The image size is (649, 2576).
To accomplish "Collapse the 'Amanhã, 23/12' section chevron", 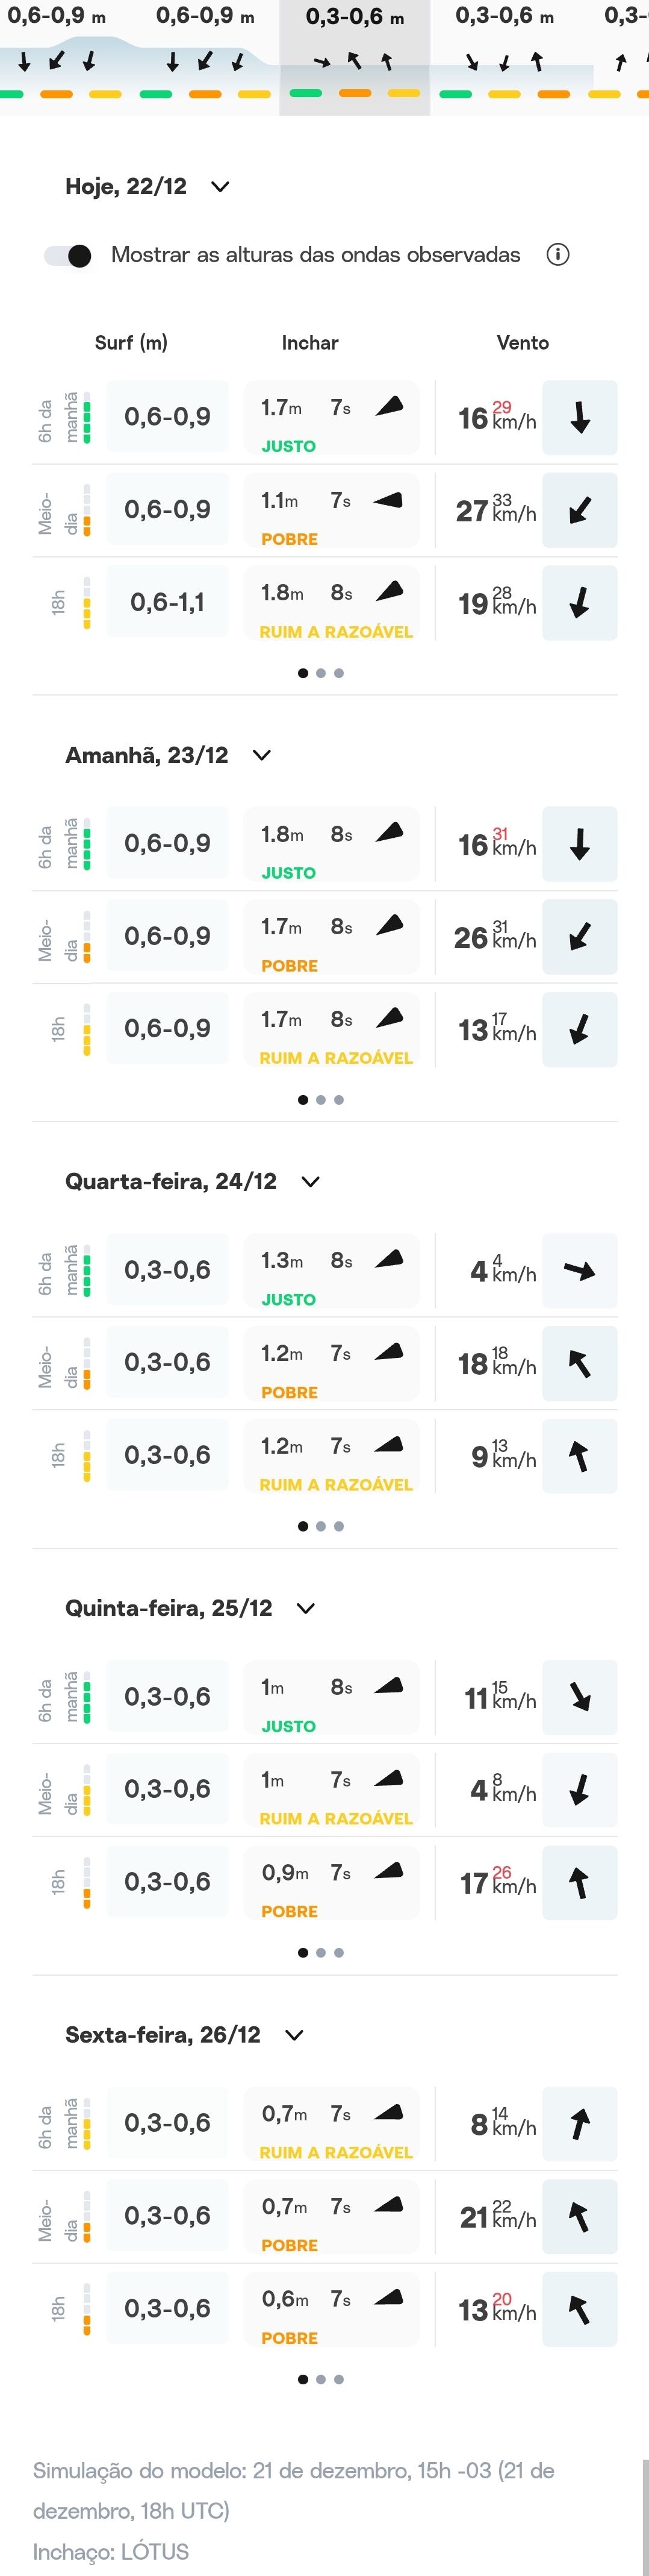I will click(262, 755).
